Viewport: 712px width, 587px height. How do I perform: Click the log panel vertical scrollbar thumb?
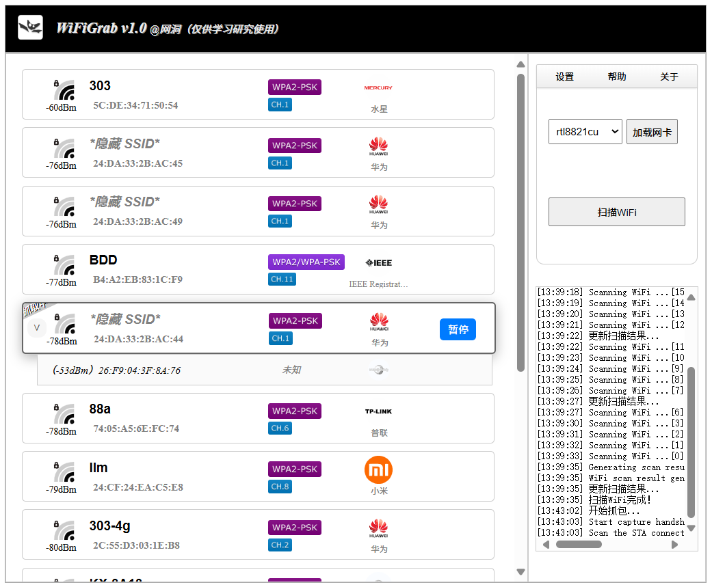click(691, 442)
